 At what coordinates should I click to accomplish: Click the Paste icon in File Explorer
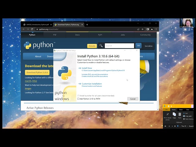tap(180, 115)
